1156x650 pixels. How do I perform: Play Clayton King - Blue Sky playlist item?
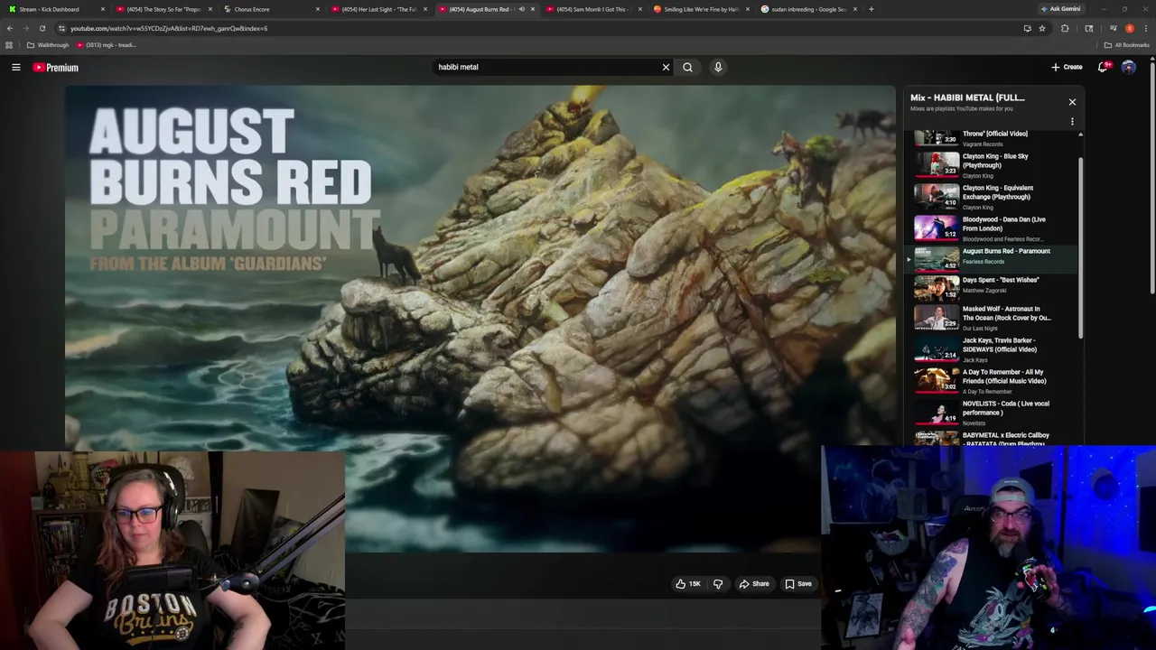(x=992, y=165)
